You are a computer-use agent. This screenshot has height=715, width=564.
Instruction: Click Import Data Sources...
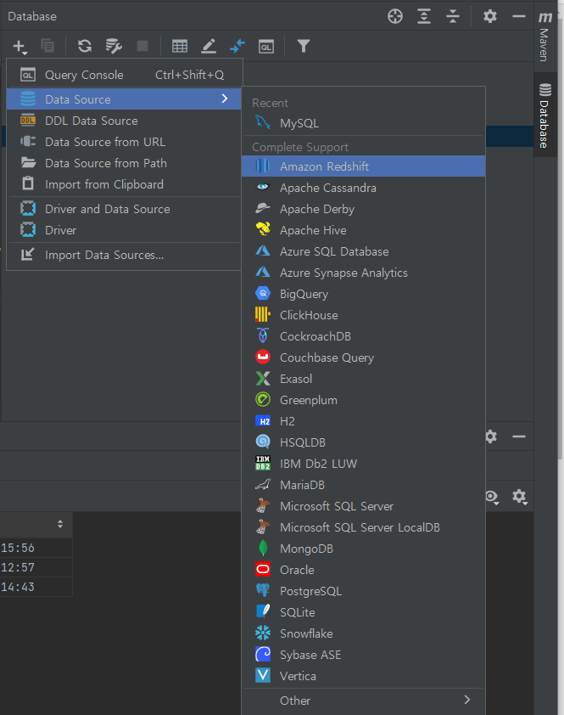coord(124,255)
